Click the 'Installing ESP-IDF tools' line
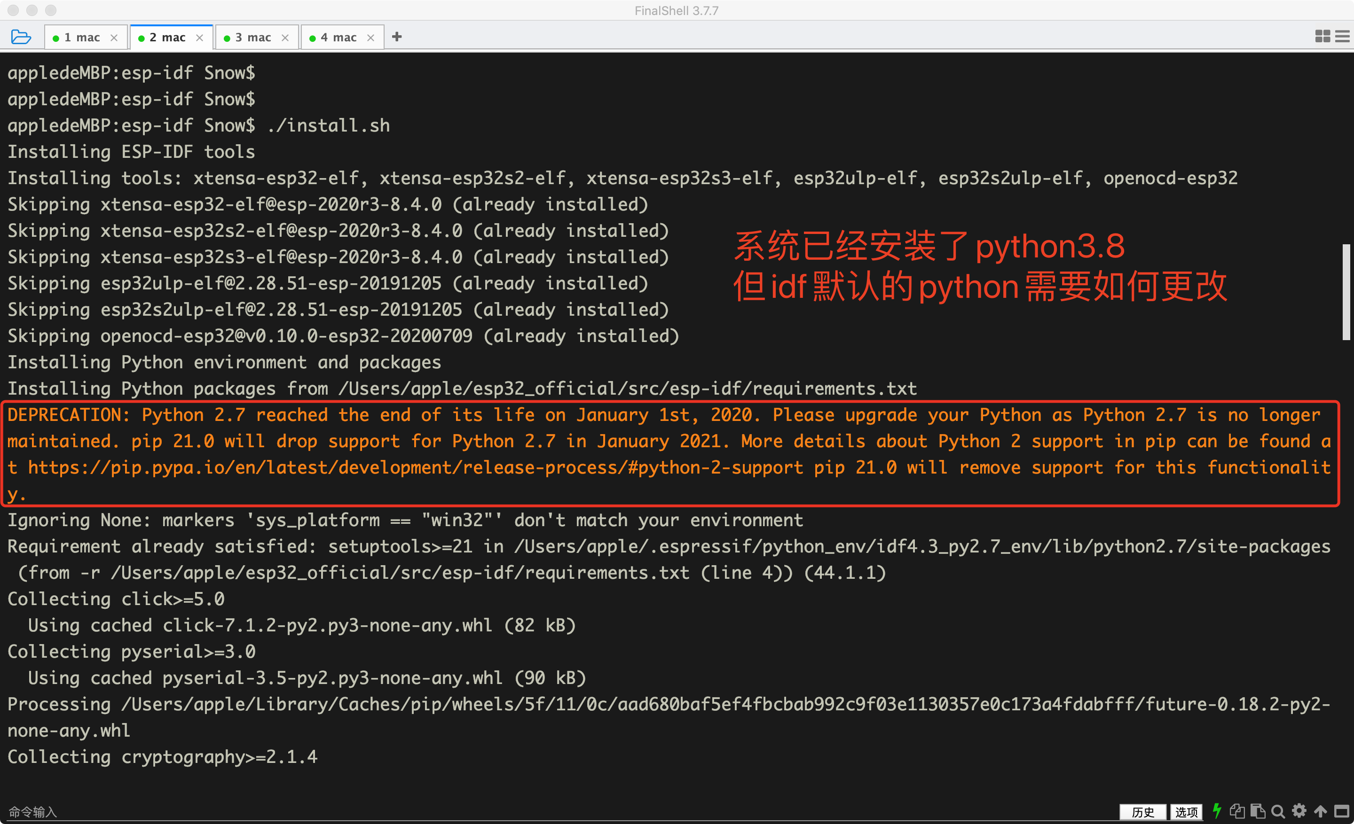Image resolution: width=1354 pixels, height=824 pixels. pos(131,152)
